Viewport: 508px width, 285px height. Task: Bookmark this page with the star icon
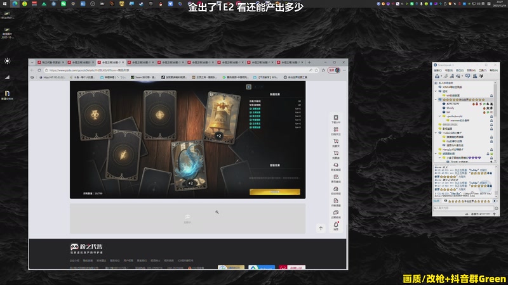[316, 70]
